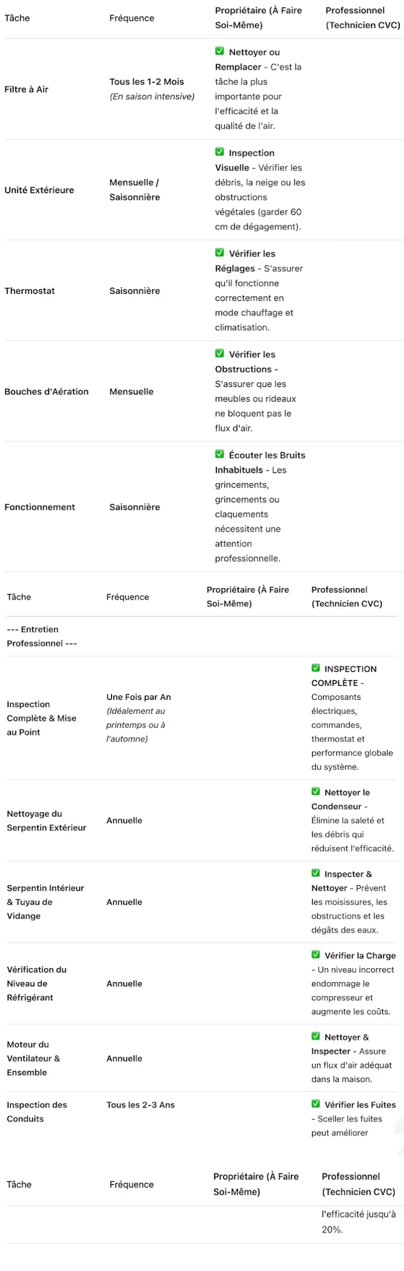This screenshot has width=404, height=1271.
Task: Click the Bouches d'Aération row label
Action: tap(47, 392)
